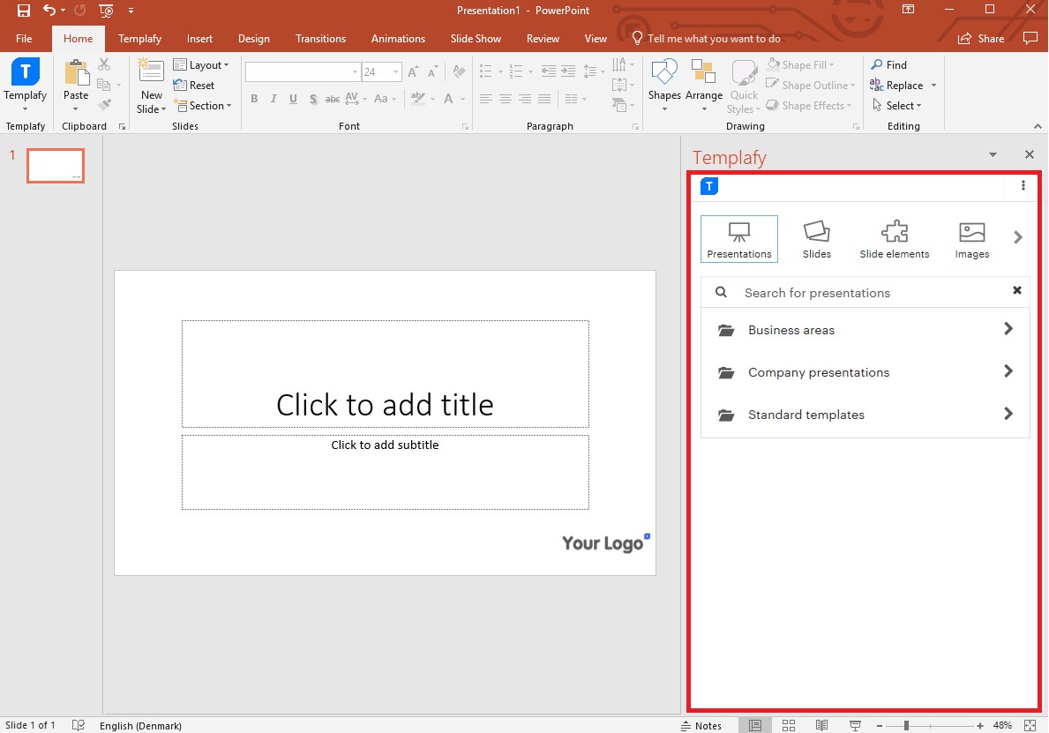Open the Templafy task pane options arrow
Viewport: 1049px width, 733px height.
coord(993,155)
